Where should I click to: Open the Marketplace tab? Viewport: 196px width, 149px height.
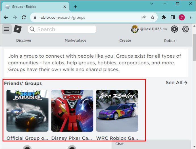[75, 41]
